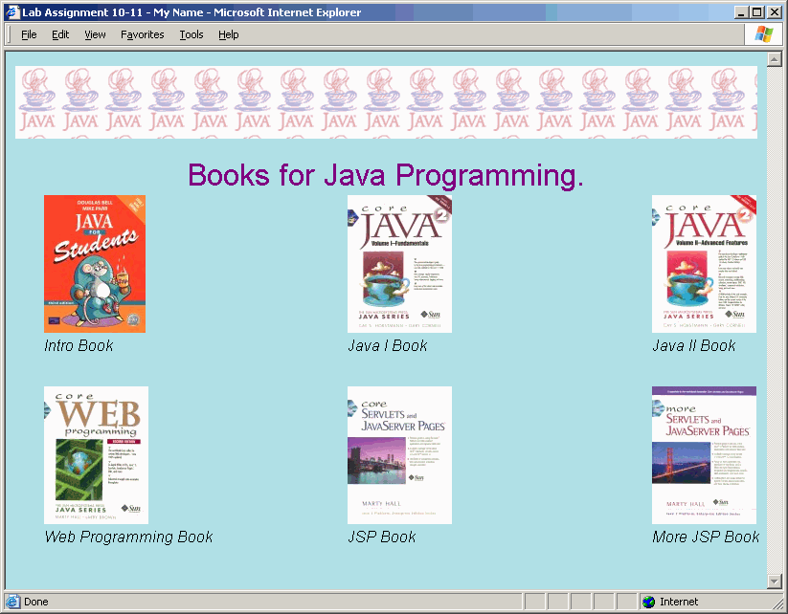Click the Windows flag logo in the menu bar
This screenshot has height=614, width=788.
(x=764, y=34)
